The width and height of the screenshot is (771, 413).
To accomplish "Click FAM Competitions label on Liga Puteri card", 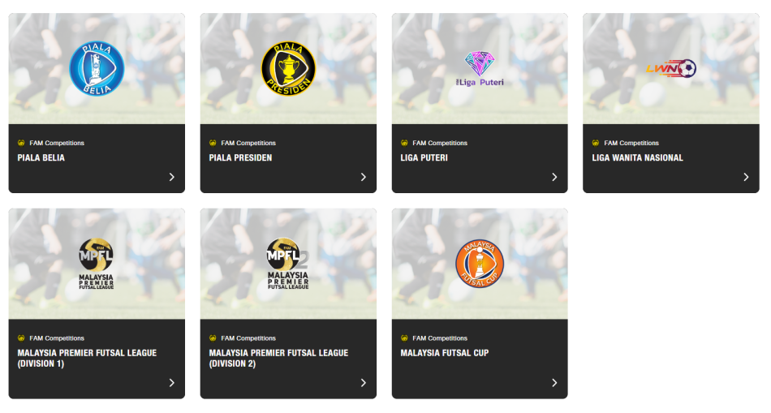I will point(439,143).
